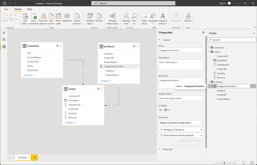Connect to SQL Server source
This screenshot has width=257, height=165.
click(x=51, y=19)
